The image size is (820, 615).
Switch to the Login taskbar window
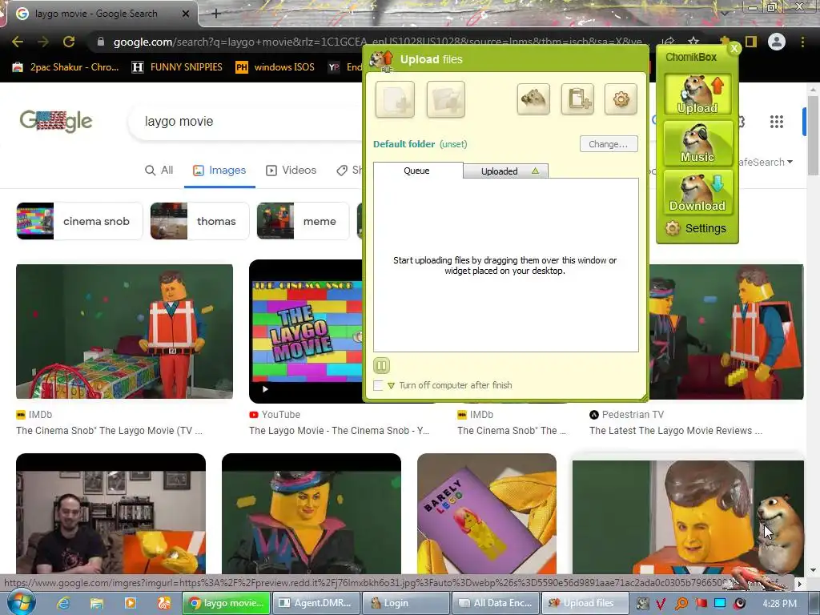(x=406, y=603)
